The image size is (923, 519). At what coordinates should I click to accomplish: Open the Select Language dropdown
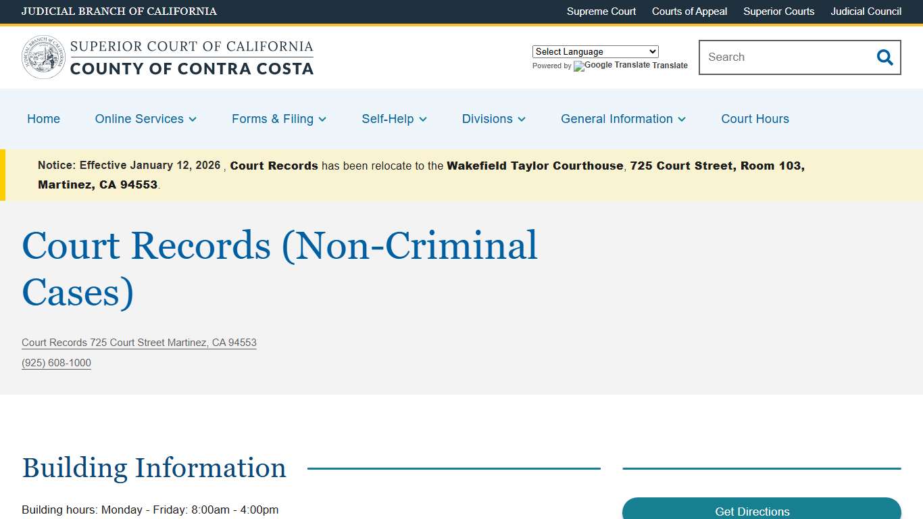pos(595,51)
